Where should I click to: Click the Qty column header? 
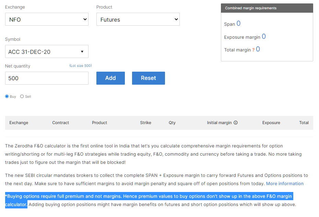[172, 123]
